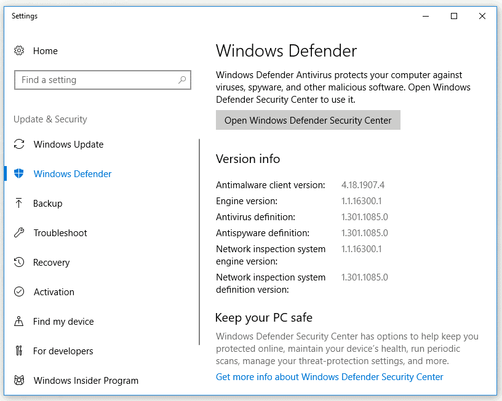The width and height of the screenshot is (502, 401).
Task: Click the Version info heading
Action: [x=248, y=159]
